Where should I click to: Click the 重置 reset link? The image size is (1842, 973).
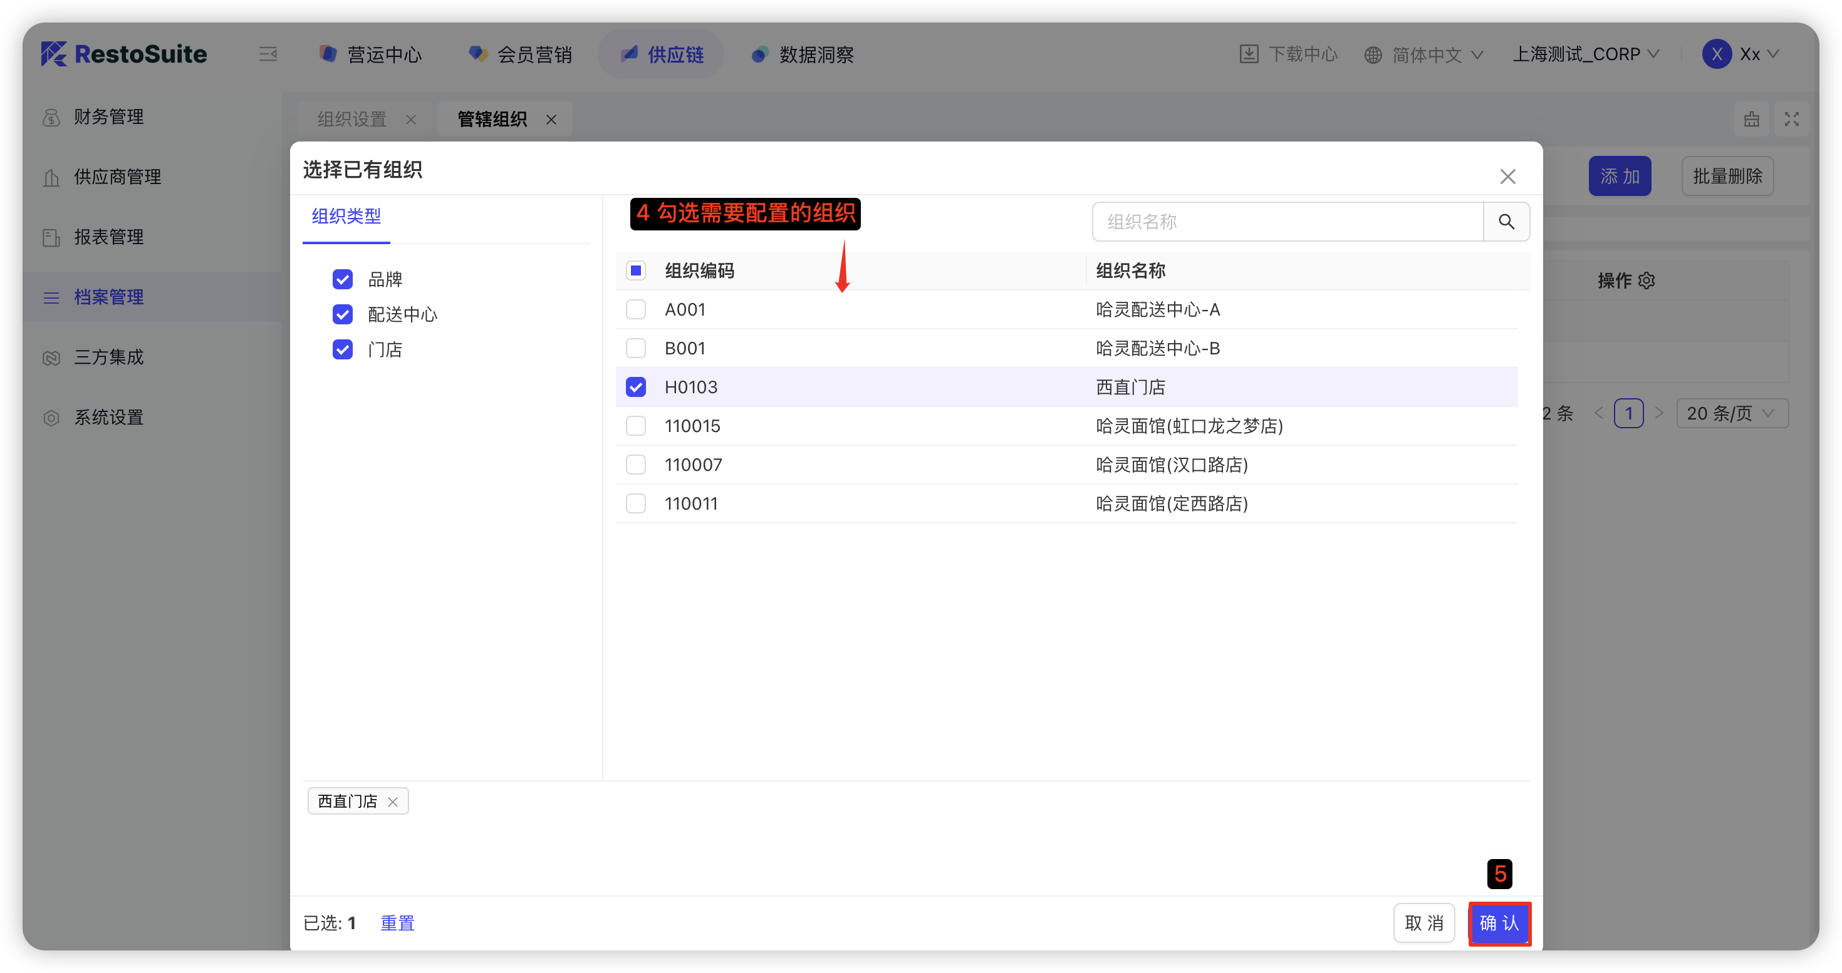point(397,923)
